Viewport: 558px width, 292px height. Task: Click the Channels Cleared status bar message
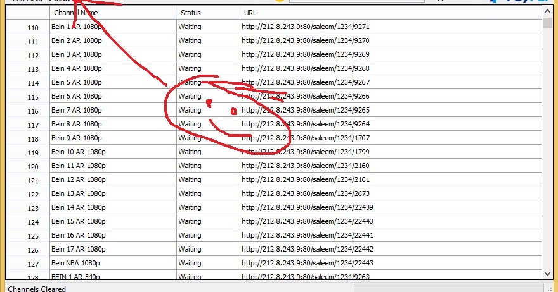37,288
